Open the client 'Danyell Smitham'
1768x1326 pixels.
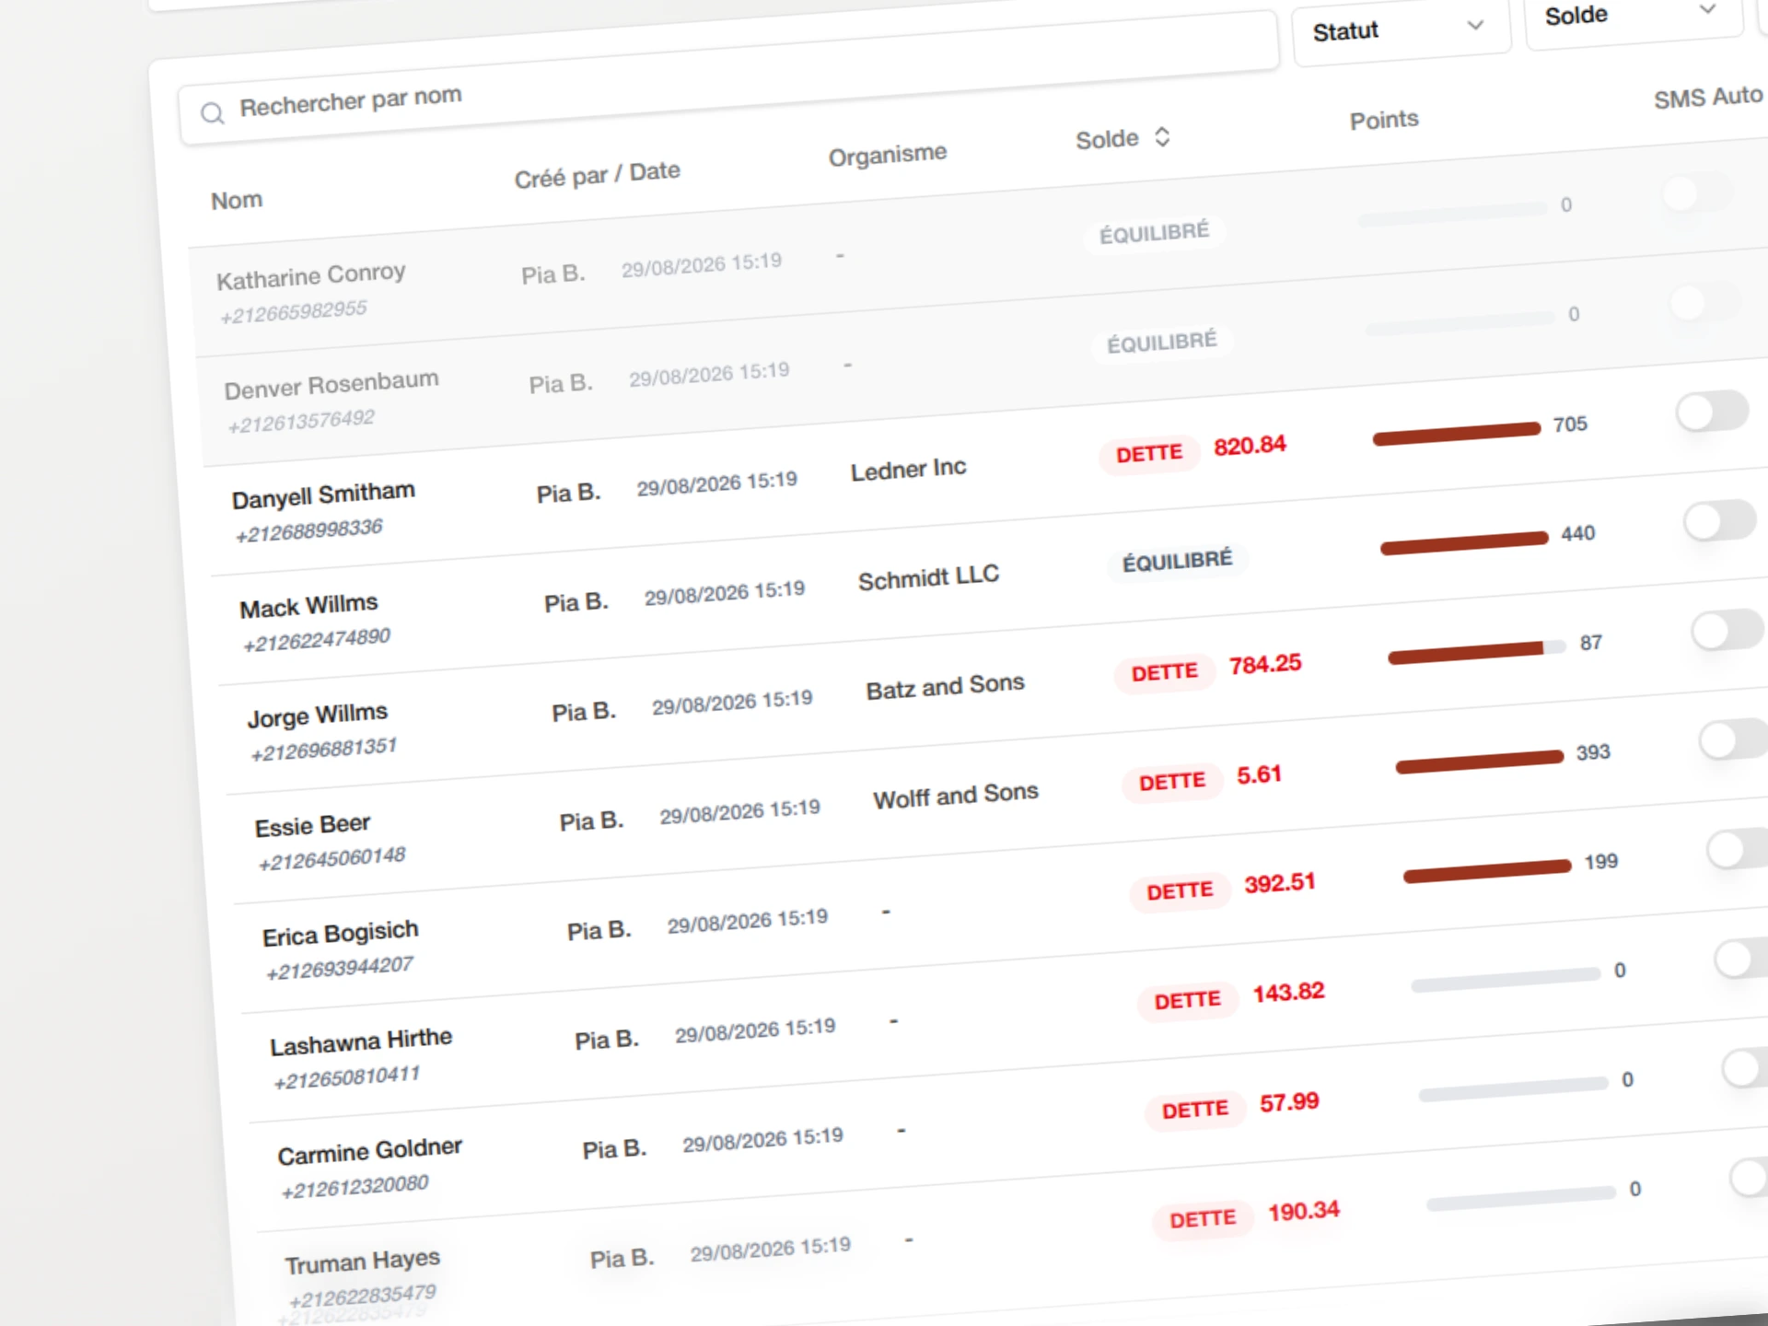323,495
